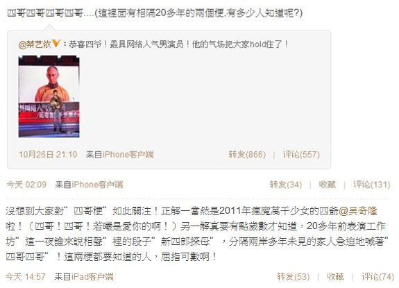399x288 pixels.
Task: Open the @蔡艺侬 profile link
Action: pos(35,44)
